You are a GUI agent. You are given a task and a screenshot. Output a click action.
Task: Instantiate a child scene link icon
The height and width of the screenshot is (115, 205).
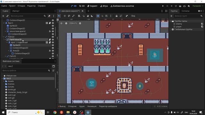(7, 16)
